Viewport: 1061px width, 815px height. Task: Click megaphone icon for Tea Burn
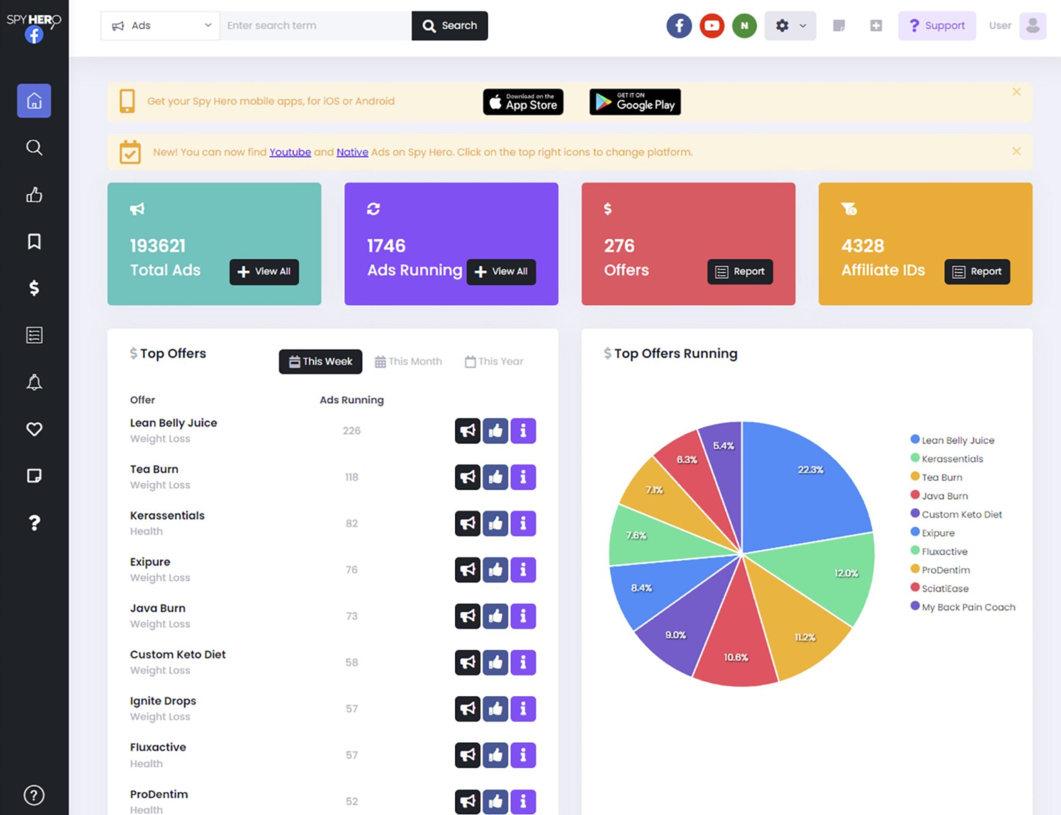click(x=467, y=477)
